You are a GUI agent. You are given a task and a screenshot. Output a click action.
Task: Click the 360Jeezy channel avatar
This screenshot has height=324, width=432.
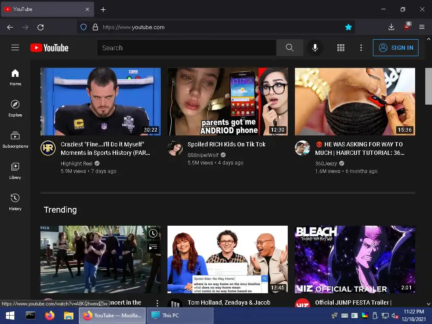[302, 148]
